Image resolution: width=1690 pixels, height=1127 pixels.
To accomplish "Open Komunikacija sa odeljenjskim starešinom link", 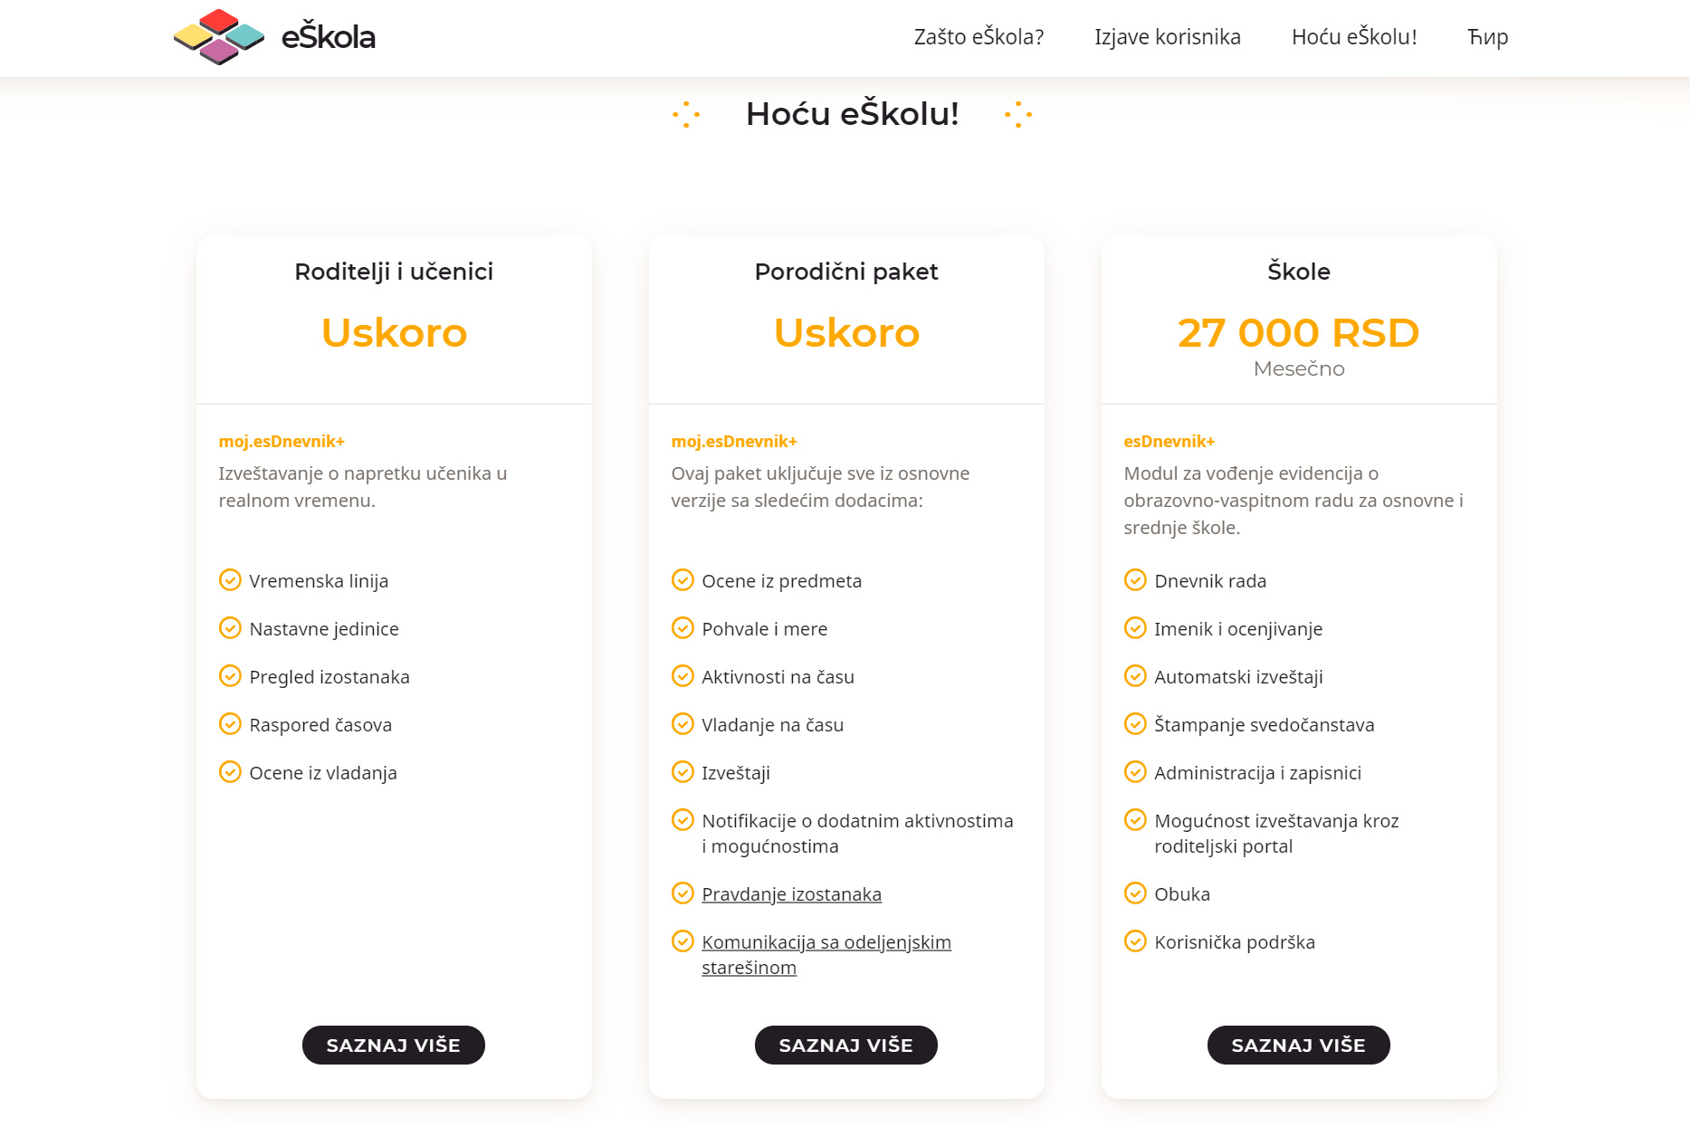I will click(x=826, y=942).
